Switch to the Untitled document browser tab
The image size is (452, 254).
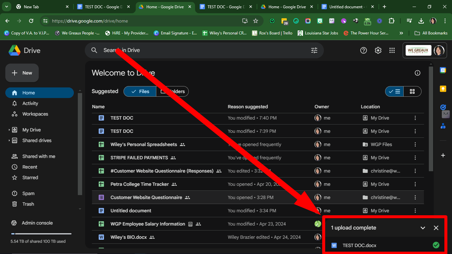(344, 6)
